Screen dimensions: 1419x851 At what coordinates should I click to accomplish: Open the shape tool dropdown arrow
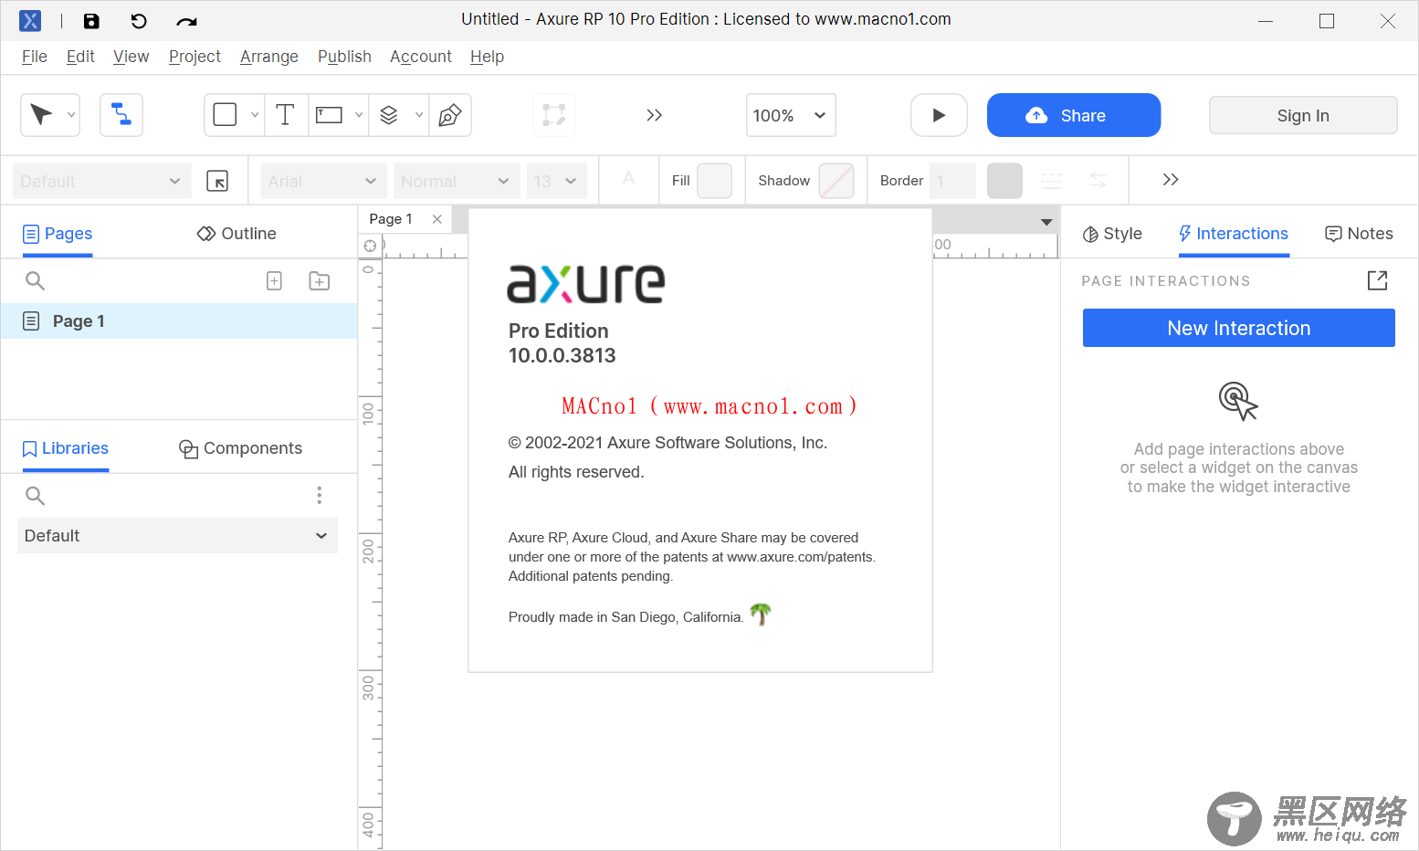pyautogui.click(x=255, y=115)
